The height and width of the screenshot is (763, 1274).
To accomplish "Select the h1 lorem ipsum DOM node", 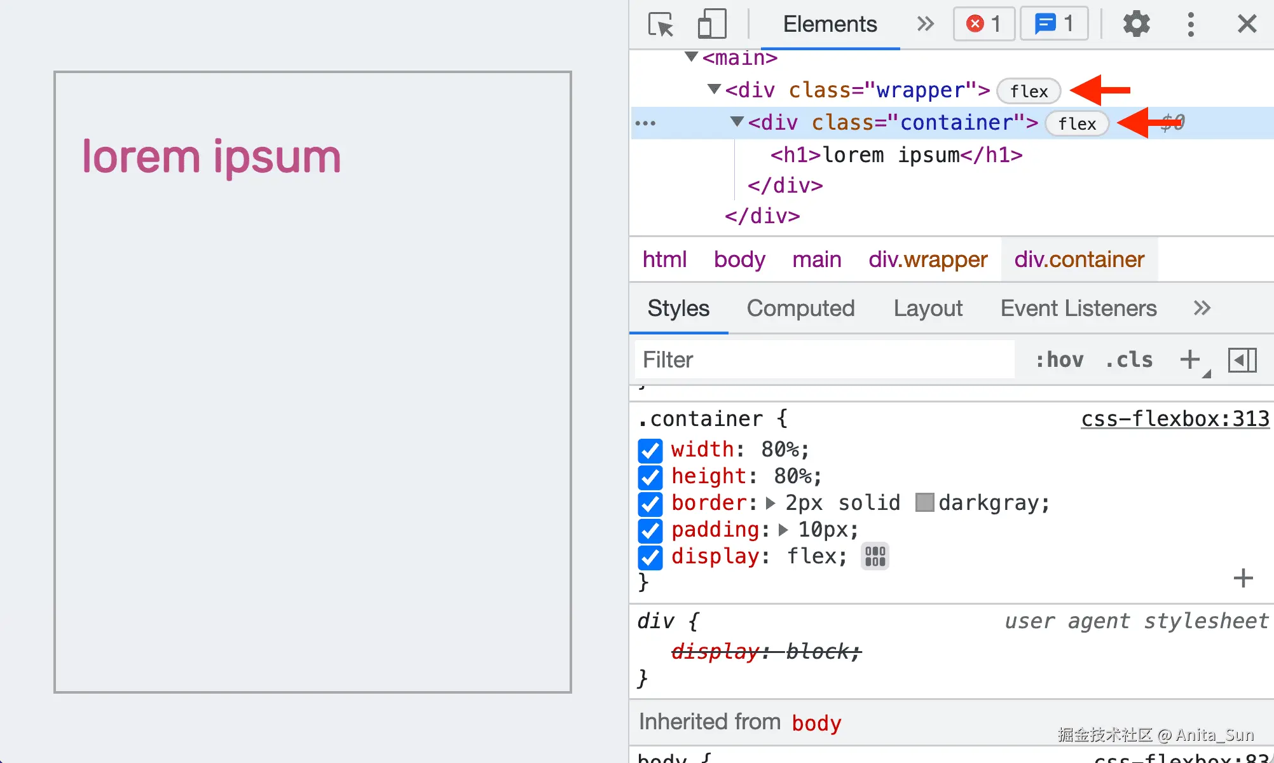I will [x=896, y=155].
